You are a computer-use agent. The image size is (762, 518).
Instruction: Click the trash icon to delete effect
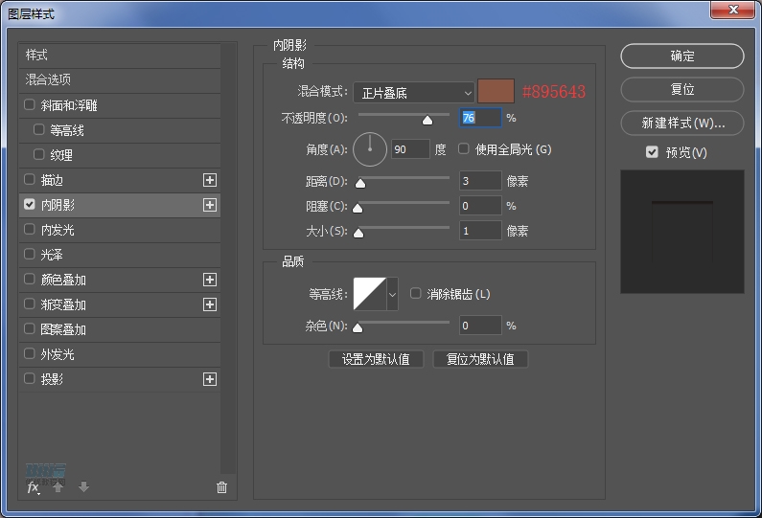click(x=222, y=487)
